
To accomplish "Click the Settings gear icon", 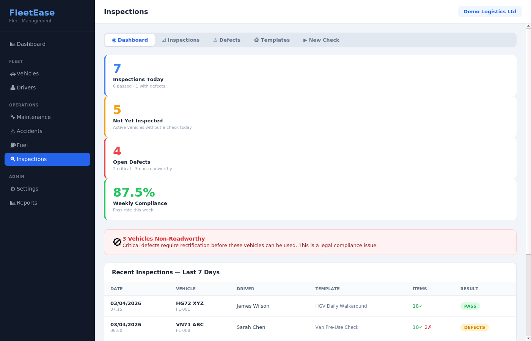I will [x=13, y=188].
